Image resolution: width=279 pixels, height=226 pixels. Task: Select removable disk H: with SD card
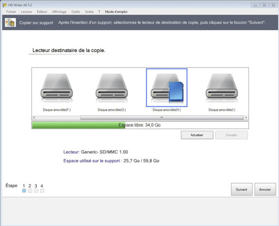click(167, 88)
